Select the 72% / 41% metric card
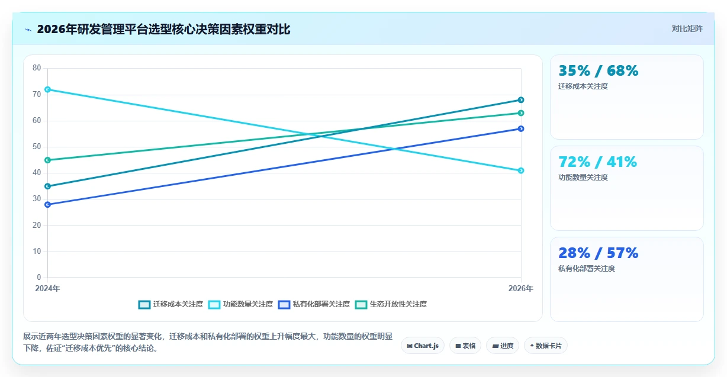The image size is (727, 377). [627, 188]
